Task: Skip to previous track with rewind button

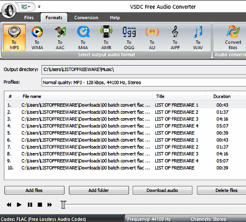Action: click(9, 205)
